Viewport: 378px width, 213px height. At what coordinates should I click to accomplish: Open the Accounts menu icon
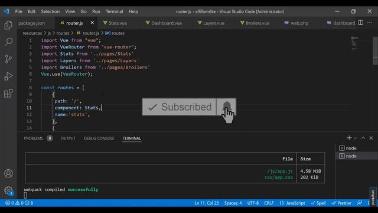(x=8, y=173)
